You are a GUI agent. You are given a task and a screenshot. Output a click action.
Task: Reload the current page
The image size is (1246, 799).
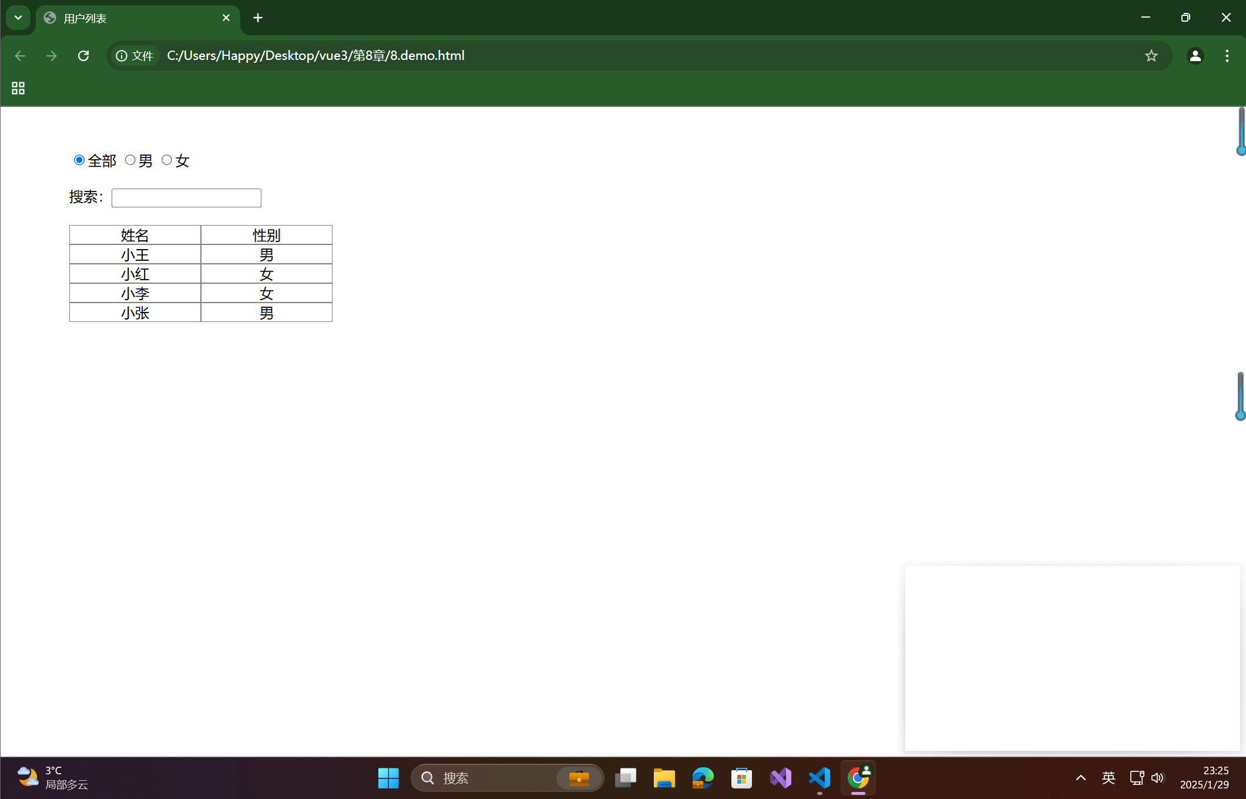tap(83, 56)
